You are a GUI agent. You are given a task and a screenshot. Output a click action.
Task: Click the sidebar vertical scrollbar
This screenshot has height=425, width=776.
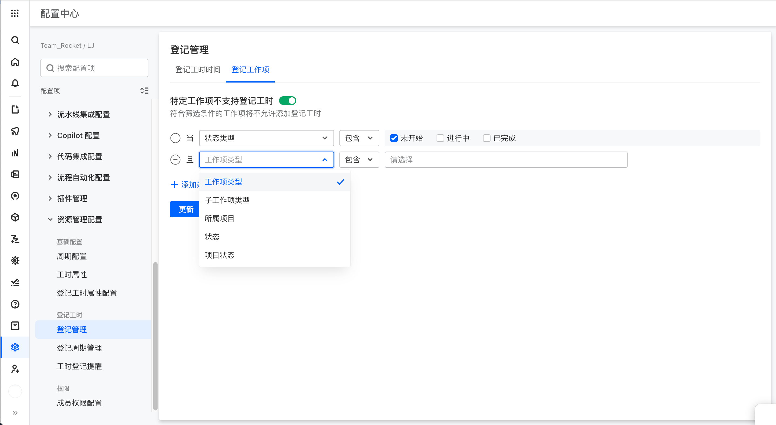155,336
